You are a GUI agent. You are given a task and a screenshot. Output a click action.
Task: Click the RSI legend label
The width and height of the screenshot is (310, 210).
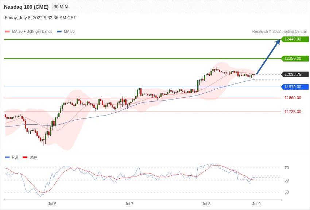pos(15,157)
